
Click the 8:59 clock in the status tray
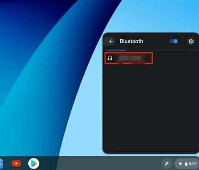pyautogui.click(x=192, y=163)
